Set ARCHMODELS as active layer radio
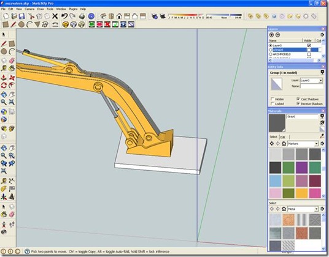Screen dimensions: 329x257 pyautogui.click(x=271, y=54)
